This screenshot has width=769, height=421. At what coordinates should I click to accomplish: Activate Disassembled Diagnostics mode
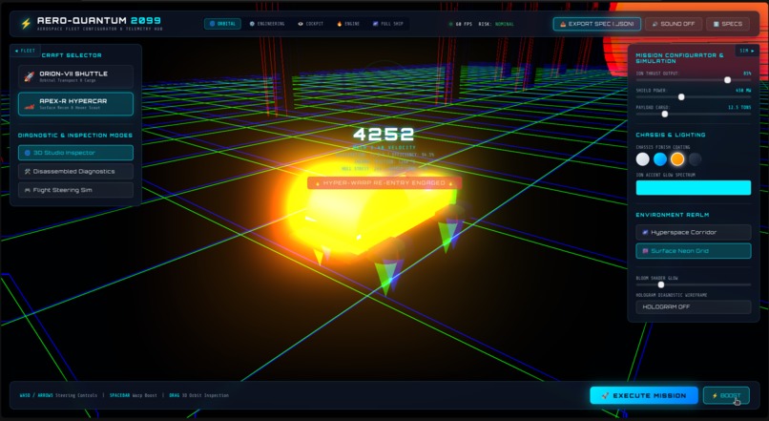pos(75,171)
